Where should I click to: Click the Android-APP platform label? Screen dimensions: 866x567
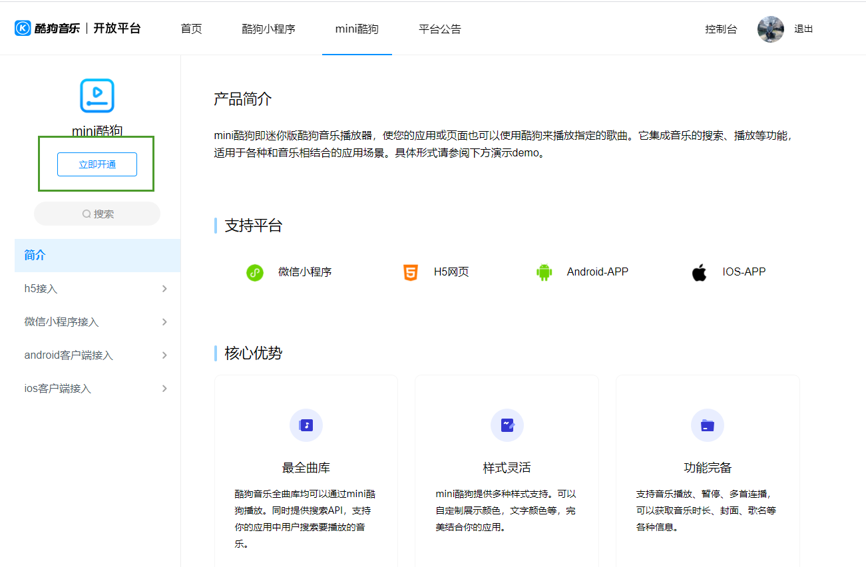click(x=598, y=272)
